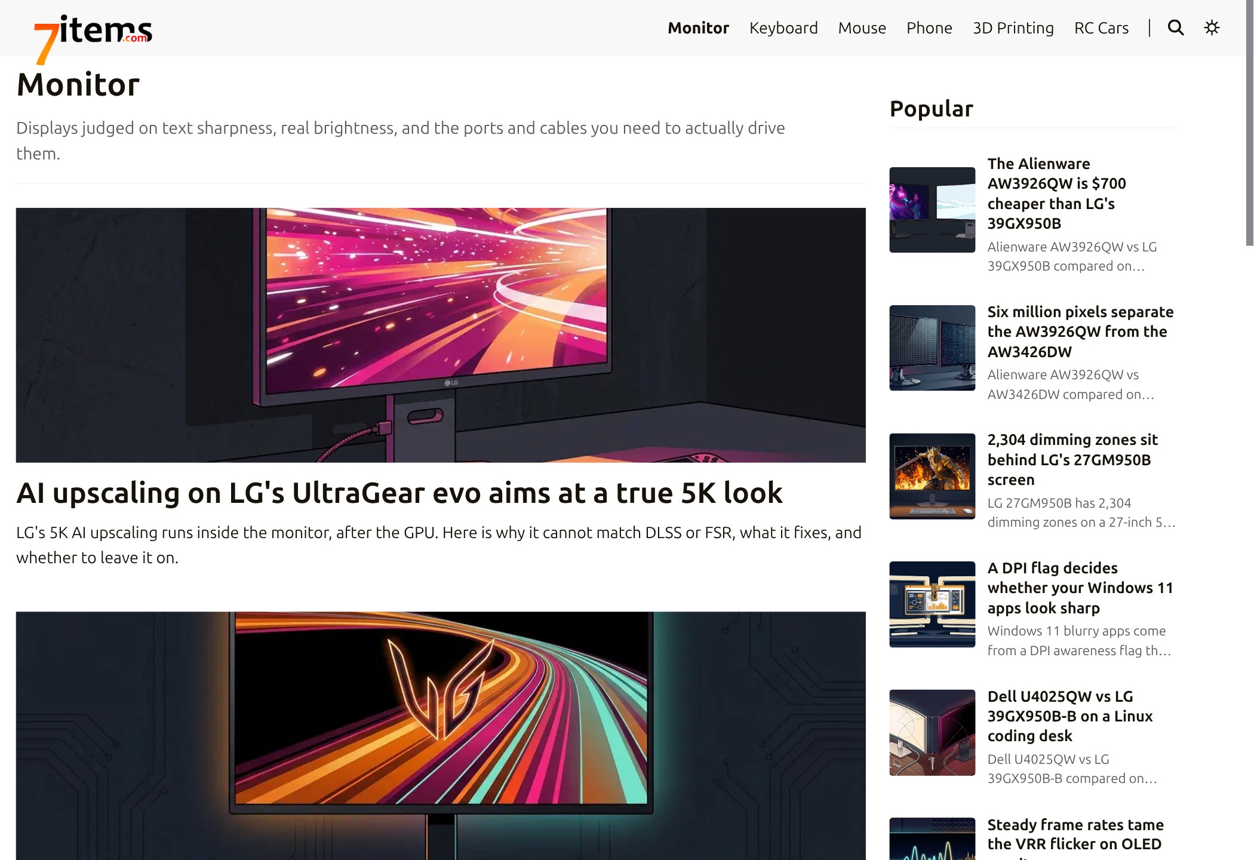Read 'AI upscaling on LG's UltraGear evo' article
The width and height of the screenshot is (1254, 860).
(399, 493)
